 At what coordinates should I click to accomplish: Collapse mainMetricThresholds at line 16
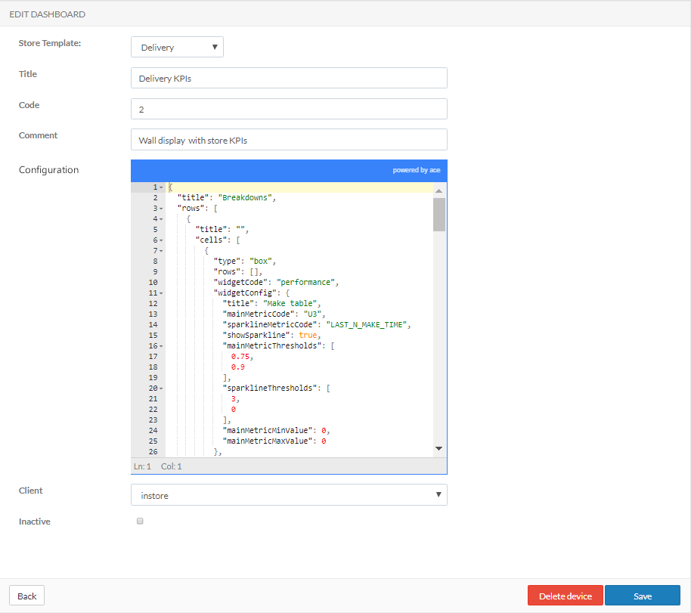coord(161,345)
